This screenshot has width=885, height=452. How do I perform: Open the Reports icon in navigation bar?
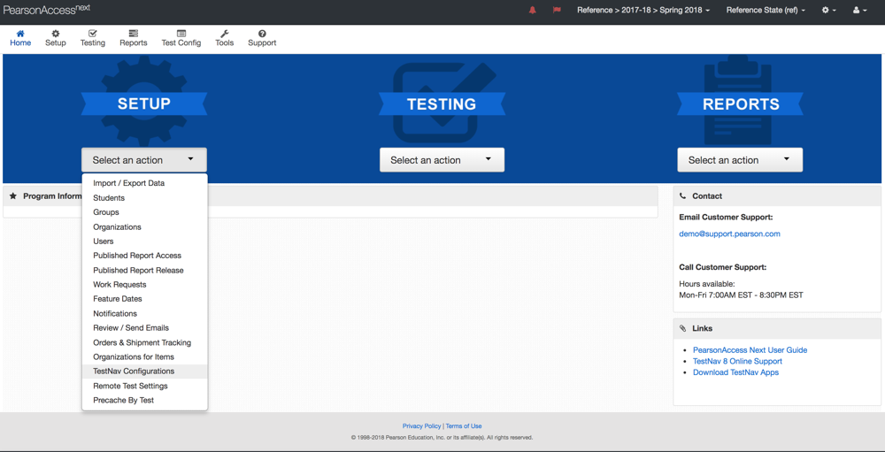pos(134,34)
